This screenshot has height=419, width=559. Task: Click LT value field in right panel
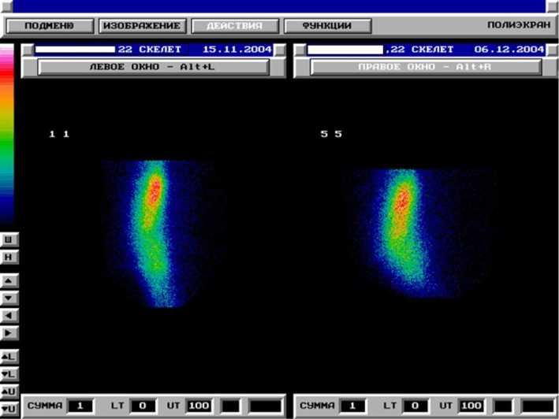(415, 406)
